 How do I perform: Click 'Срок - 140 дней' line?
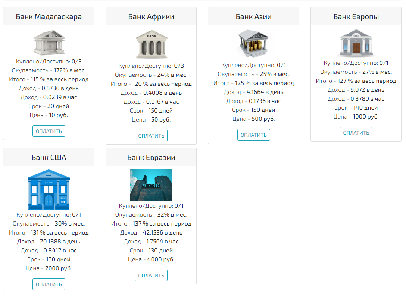356,108
